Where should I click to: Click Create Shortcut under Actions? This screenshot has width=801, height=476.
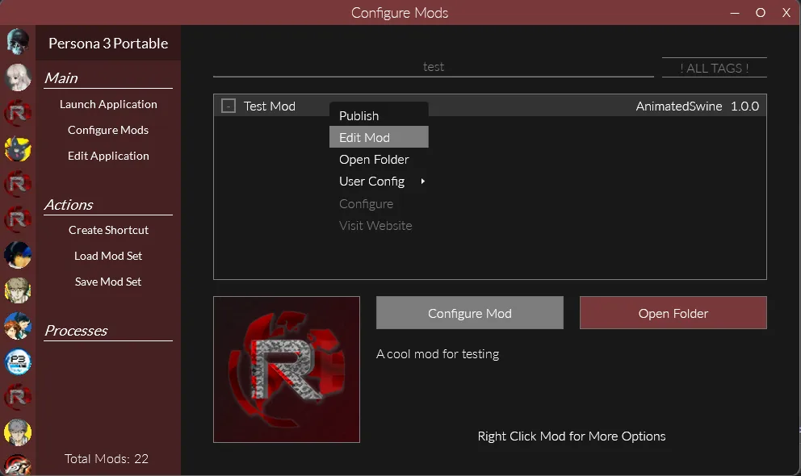click(x=108, y=230)
